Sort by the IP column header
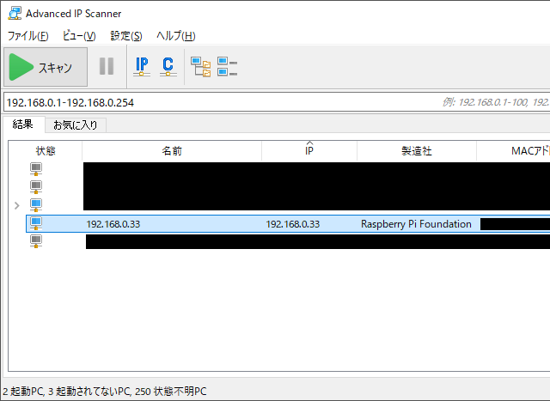 [x=309, y=151]
